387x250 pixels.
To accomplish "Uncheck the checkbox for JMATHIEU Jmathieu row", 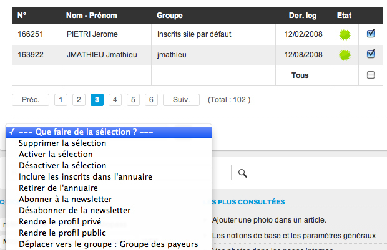I will (x=371, y=54).
